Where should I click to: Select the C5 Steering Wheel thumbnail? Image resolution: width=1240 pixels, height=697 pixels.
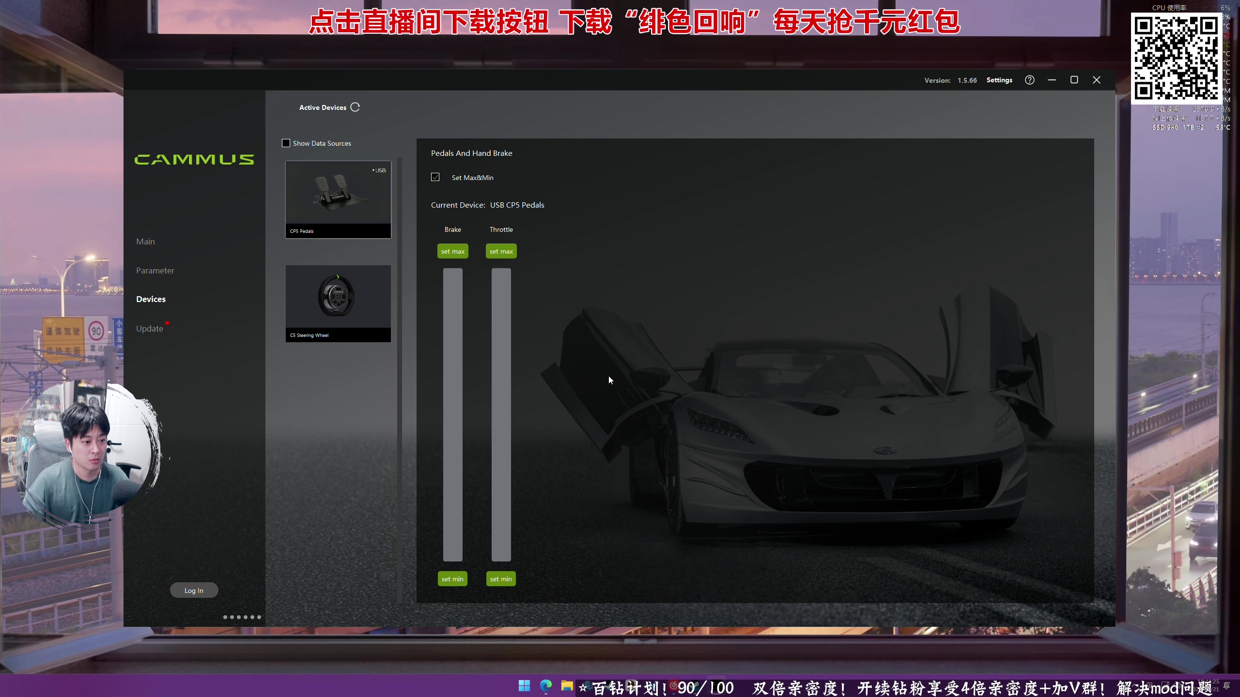click(x=338, y=303)
